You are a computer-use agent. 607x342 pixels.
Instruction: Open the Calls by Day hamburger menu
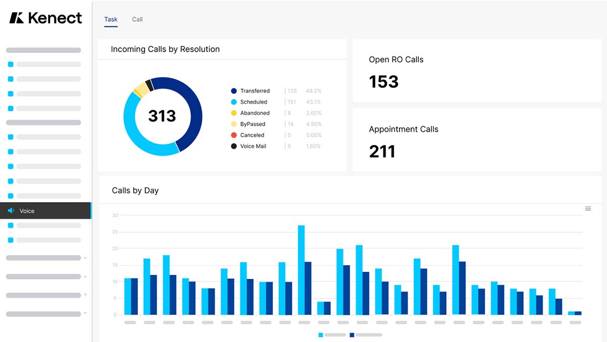[x=588, y=209]
